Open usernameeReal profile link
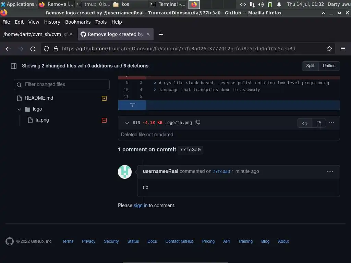 (160, 171)
